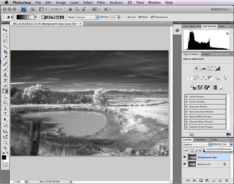
Task: Add a Brightness/Contrast adjustment
Action: click(196, 68)
